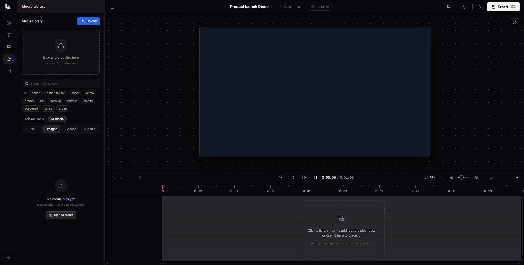Click the pencil edit icon on canvas

[x=515, y=22]
